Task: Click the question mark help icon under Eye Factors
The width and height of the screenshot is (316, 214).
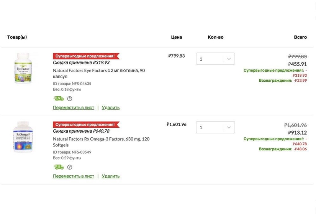Action: (x=70, y=99)
